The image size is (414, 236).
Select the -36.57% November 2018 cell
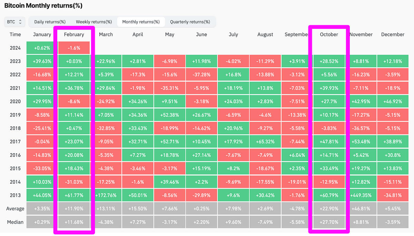361,128
